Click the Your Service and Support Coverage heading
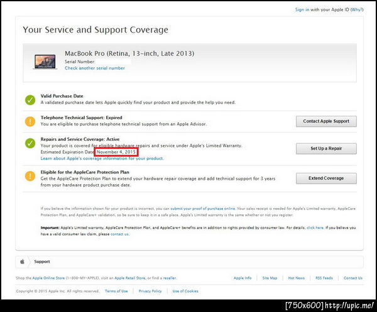 96,29
